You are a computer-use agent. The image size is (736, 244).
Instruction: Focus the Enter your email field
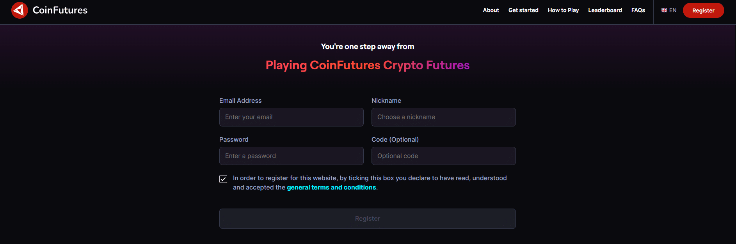291,117
